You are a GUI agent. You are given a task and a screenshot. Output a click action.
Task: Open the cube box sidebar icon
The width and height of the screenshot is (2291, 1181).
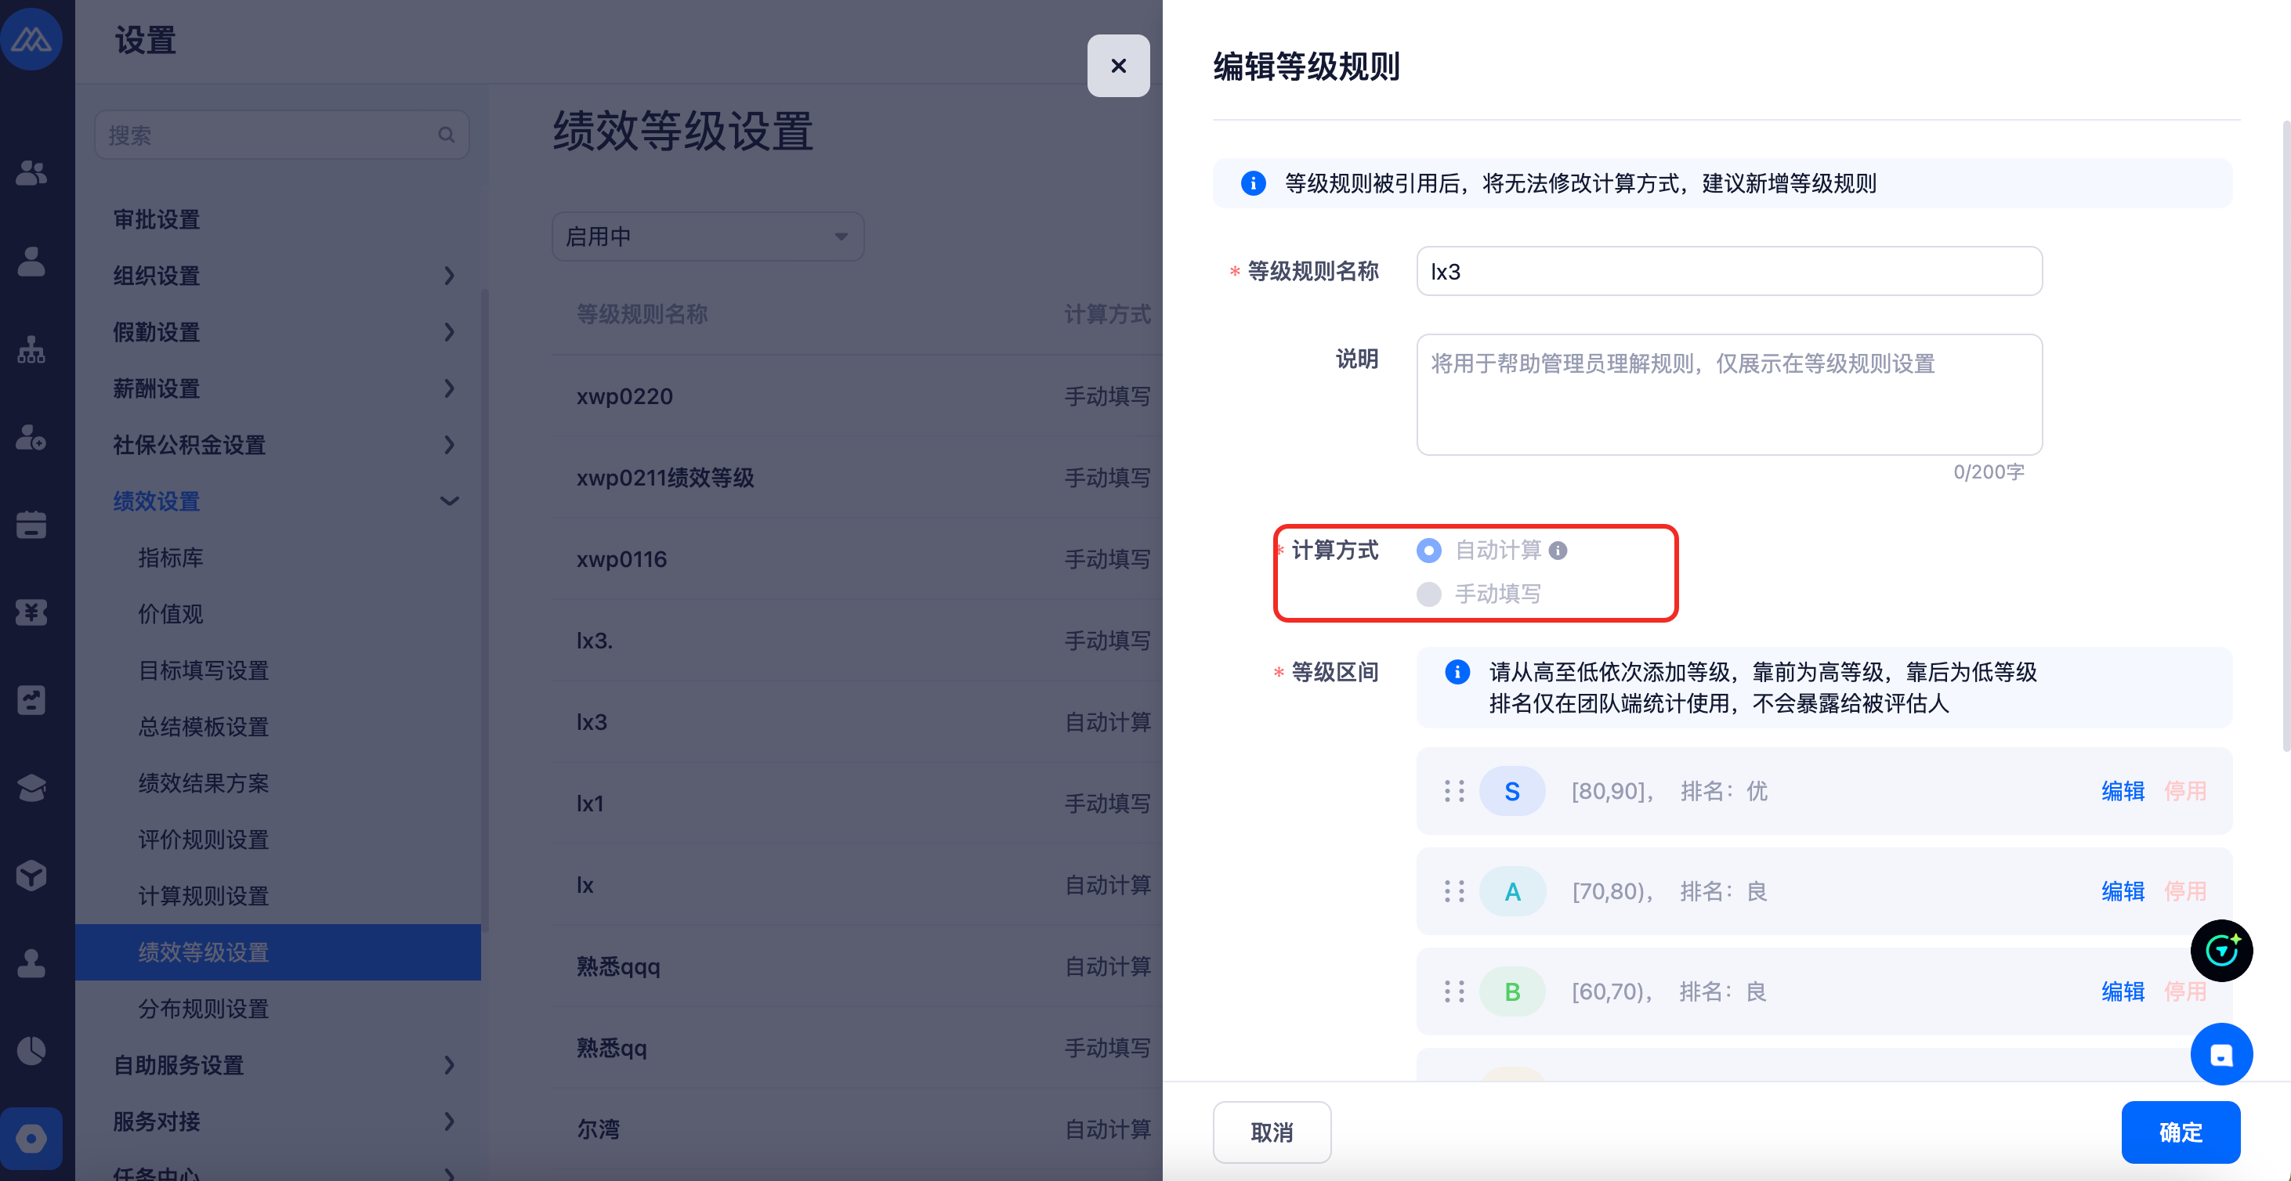tap(31, 876)
